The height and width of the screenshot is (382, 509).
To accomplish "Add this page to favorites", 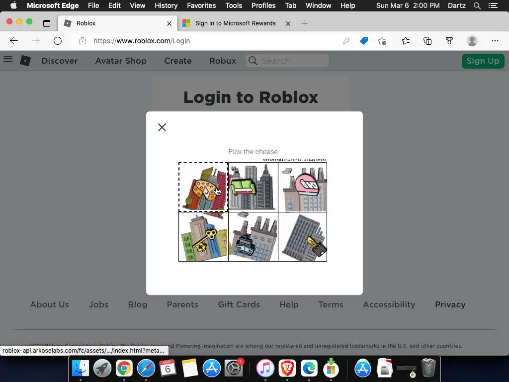I will point(382,41).
